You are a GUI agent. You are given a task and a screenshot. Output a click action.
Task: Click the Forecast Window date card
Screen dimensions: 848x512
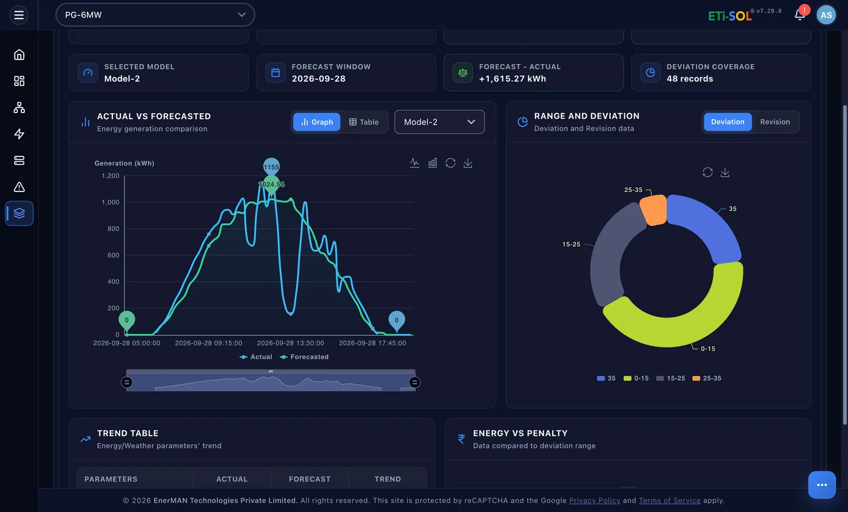[346, 73]
